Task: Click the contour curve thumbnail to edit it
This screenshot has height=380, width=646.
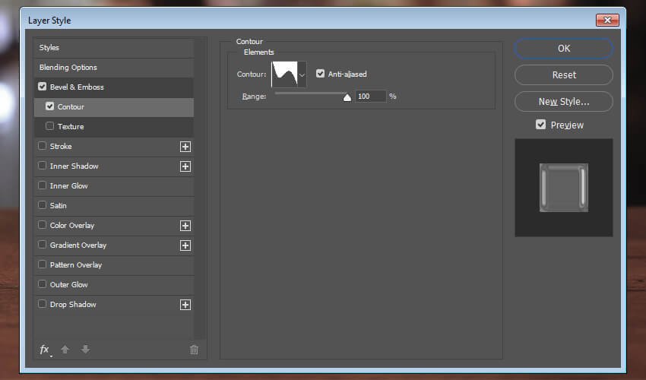Action: point(284,74)
